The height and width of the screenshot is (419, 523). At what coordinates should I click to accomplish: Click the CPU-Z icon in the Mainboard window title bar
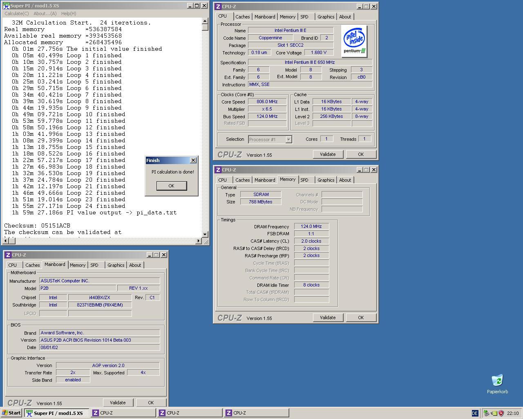tap(8, 255)
